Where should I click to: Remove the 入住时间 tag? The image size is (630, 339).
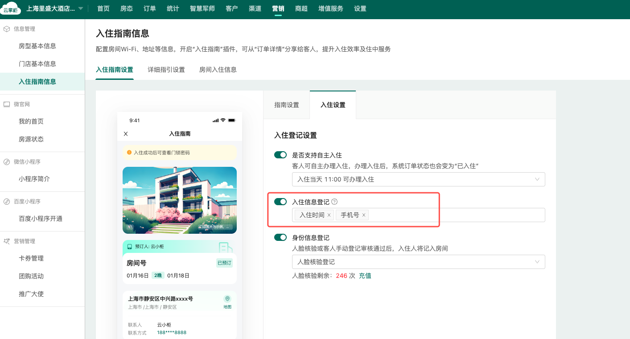[x=329, y=215]
